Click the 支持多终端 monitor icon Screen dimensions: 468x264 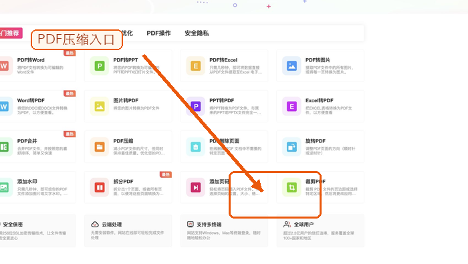pyautogui.click(x=191, y=225)
